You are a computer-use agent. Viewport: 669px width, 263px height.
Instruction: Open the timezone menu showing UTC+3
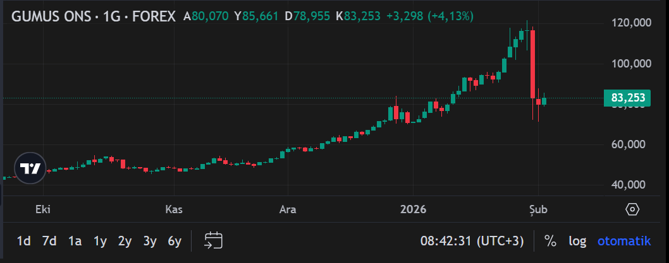[472, 241]
